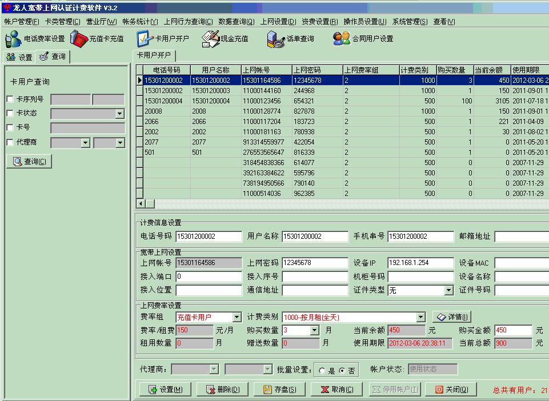Viewport: 549px width, 401px height.
Task: Enable the 卡序列号 checkbox
Action: point(10,99)
